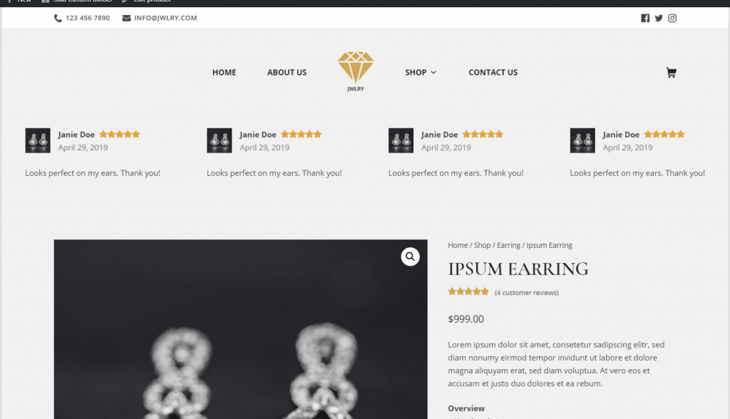Viewport: 730px width, 419px height.
Task: Open the 4 customer reviews link
Action: (527, 293)
